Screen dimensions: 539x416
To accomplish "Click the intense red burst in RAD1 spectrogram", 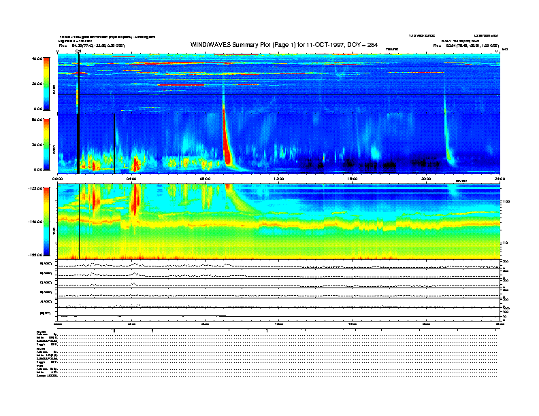I will (226, 141).
